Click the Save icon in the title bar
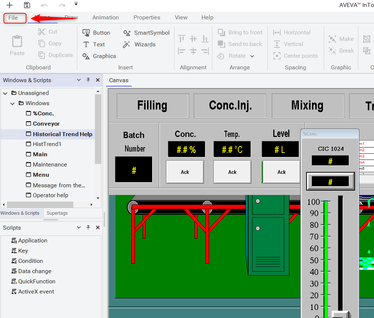The height and width of the screenshot is (318, 374). tap(27, 5)
